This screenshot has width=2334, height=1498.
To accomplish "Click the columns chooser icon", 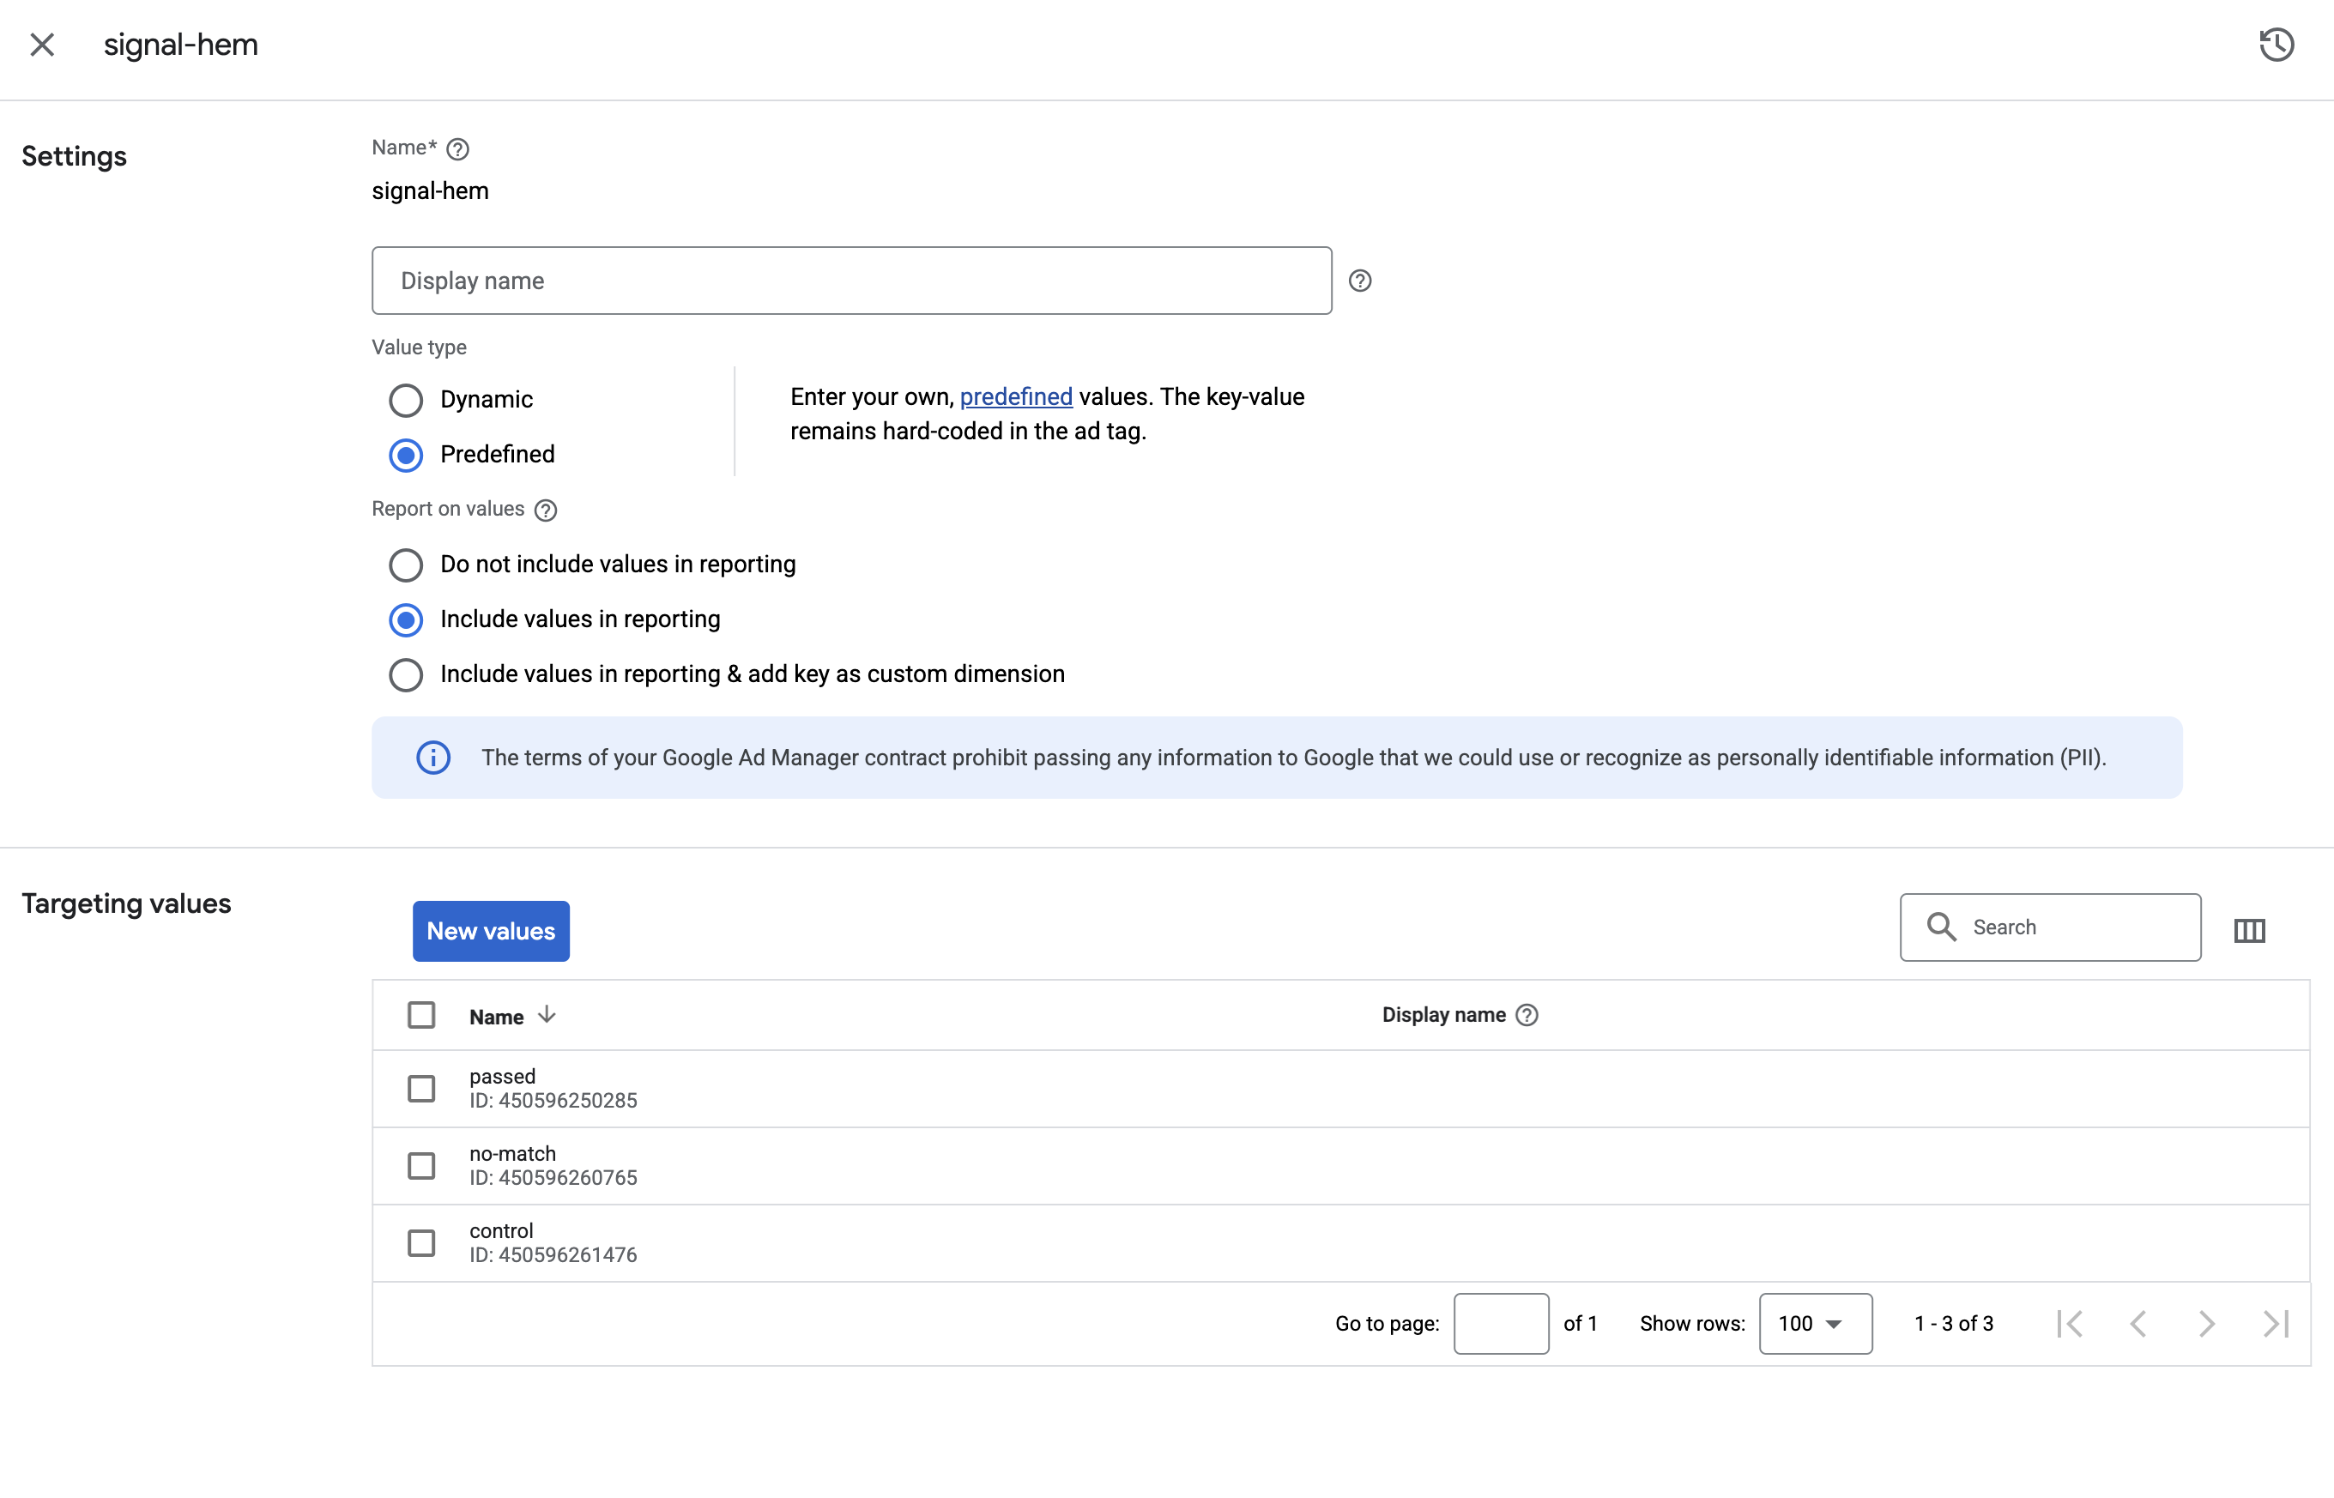I will (2248, 930).
